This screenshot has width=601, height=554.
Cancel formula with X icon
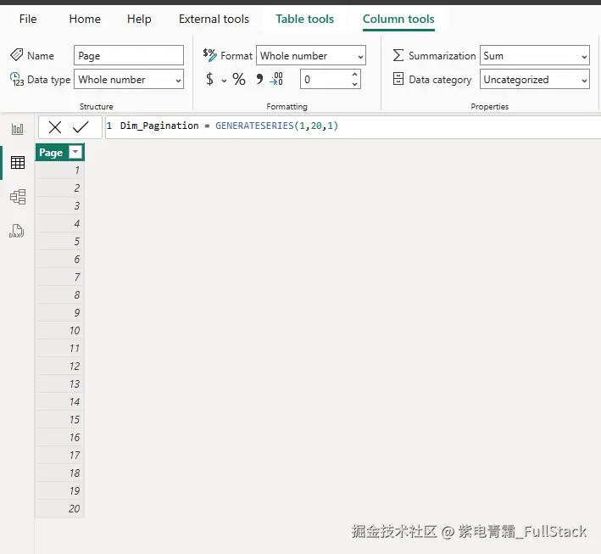tap(55, 127)
